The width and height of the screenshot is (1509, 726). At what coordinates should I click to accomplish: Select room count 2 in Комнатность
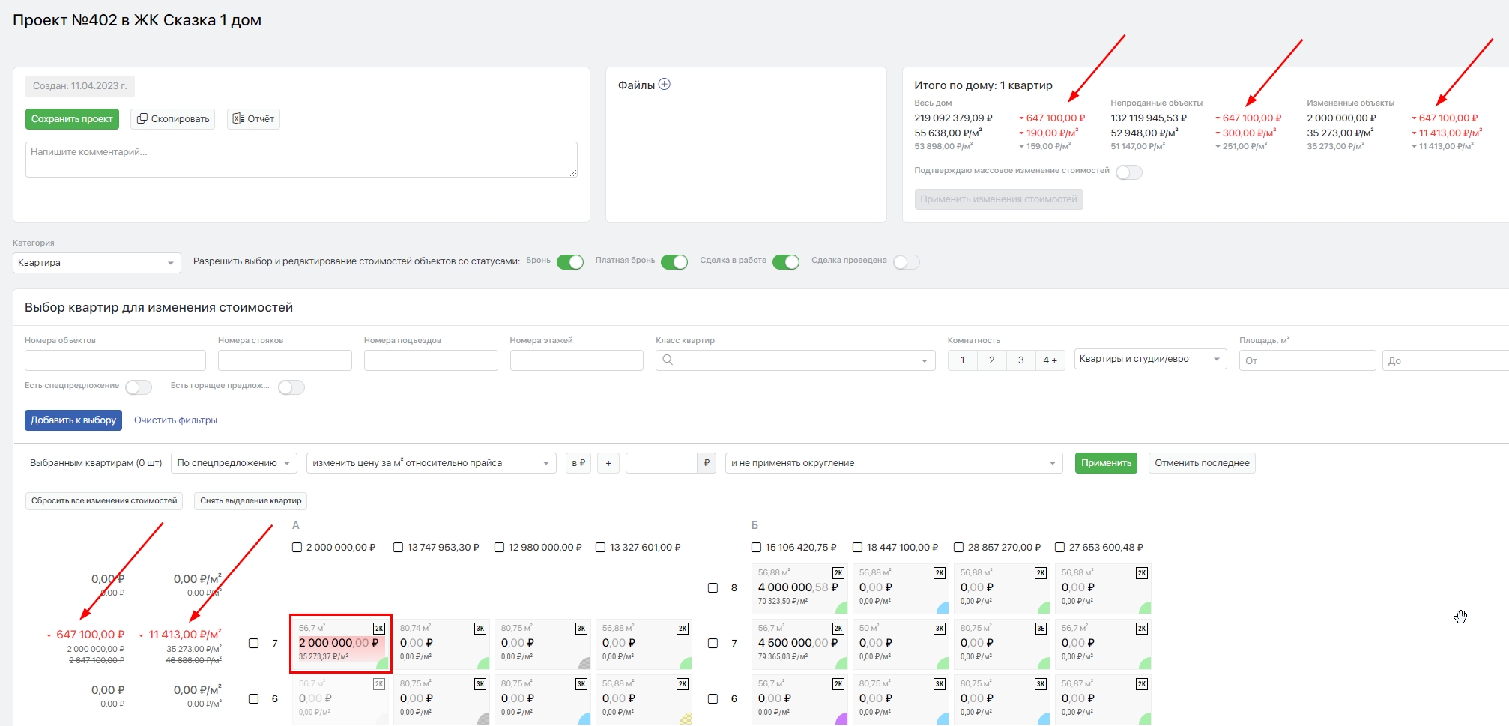tap(991, 360)
